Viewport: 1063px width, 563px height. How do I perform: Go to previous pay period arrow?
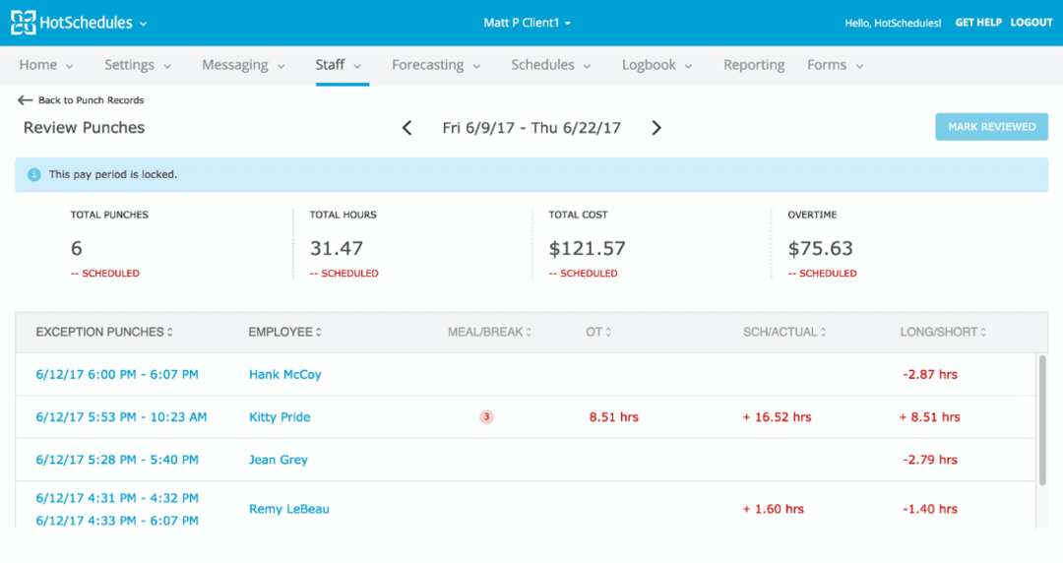pos(407,128)
